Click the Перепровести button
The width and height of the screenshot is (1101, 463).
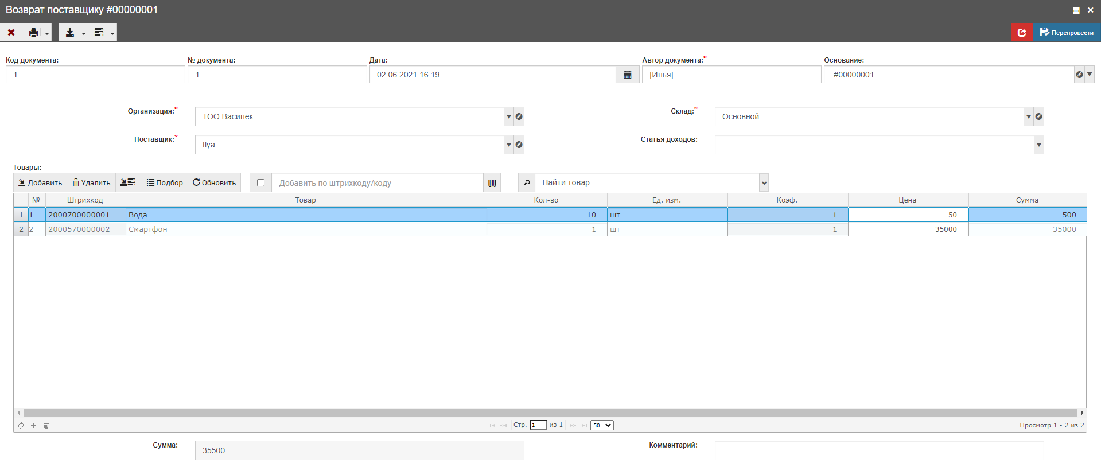click(x=1067, y=33)
